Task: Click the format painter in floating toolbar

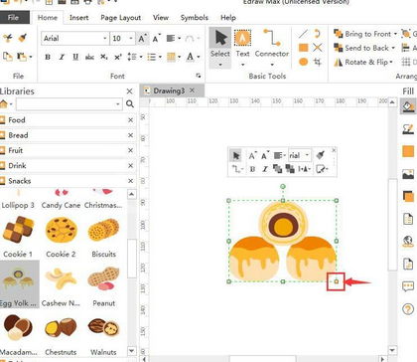Action: [x=320, y=155]
